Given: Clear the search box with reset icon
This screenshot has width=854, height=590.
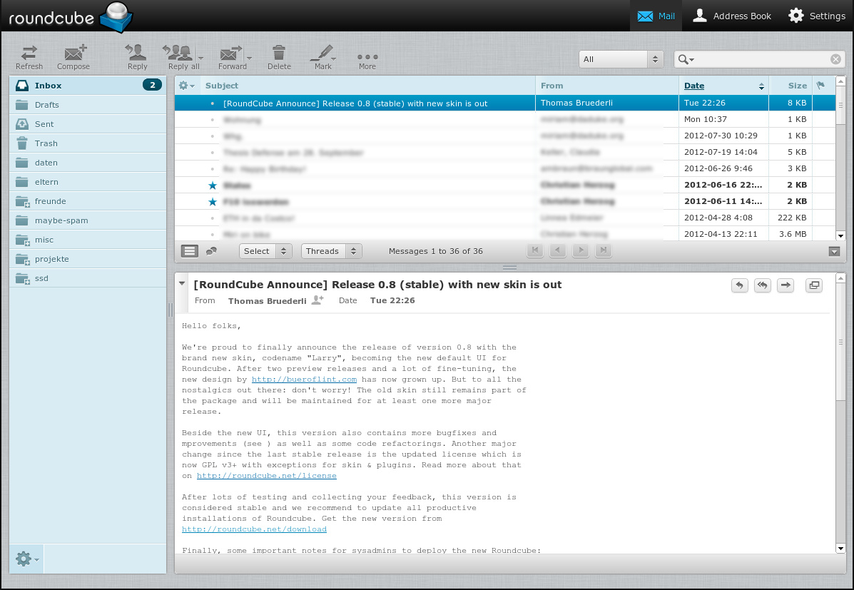Looking at the screenshot, I should [835, 59].
